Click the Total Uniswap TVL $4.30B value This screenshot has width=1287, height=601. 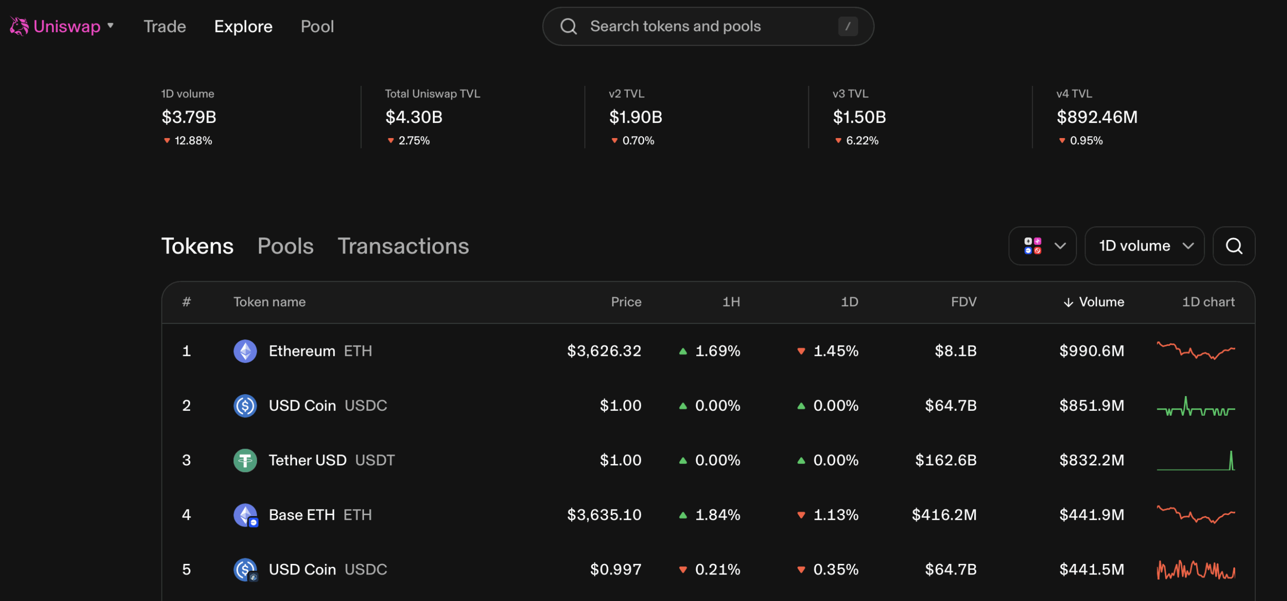pyautogui.click(x=414, y=117)
